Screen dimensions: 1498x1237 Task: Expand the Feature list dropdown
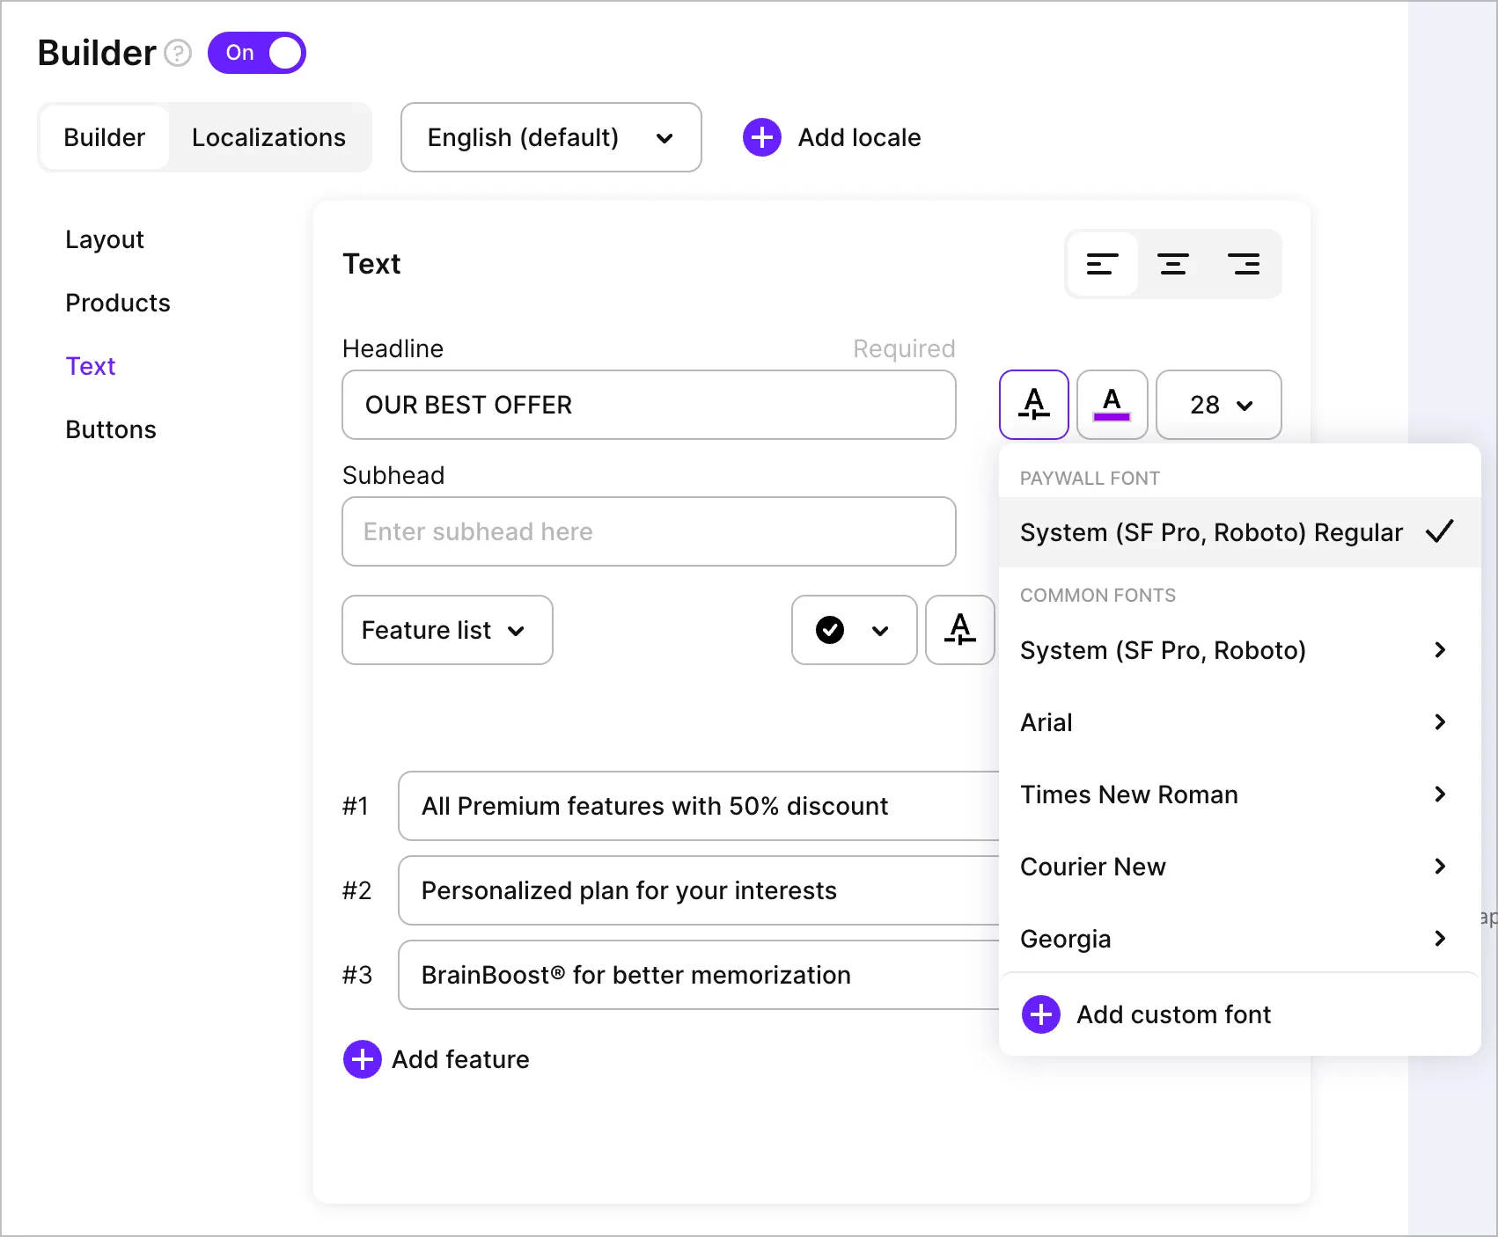(447, 630)
